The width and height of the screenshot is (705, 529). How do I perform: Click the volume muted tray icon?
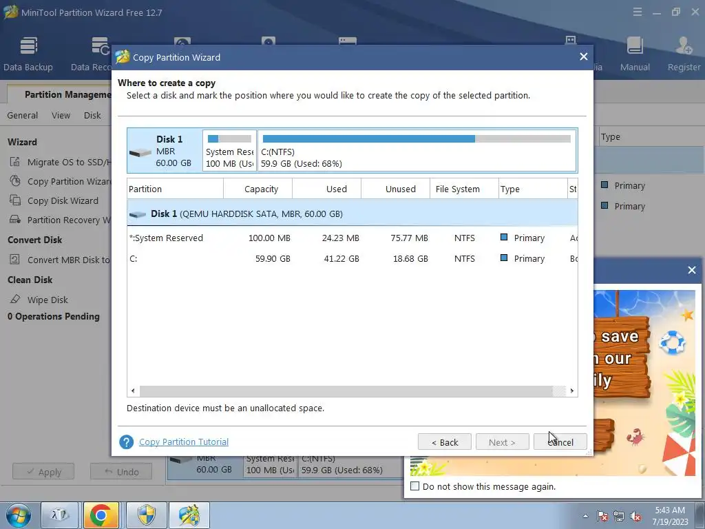635,516
